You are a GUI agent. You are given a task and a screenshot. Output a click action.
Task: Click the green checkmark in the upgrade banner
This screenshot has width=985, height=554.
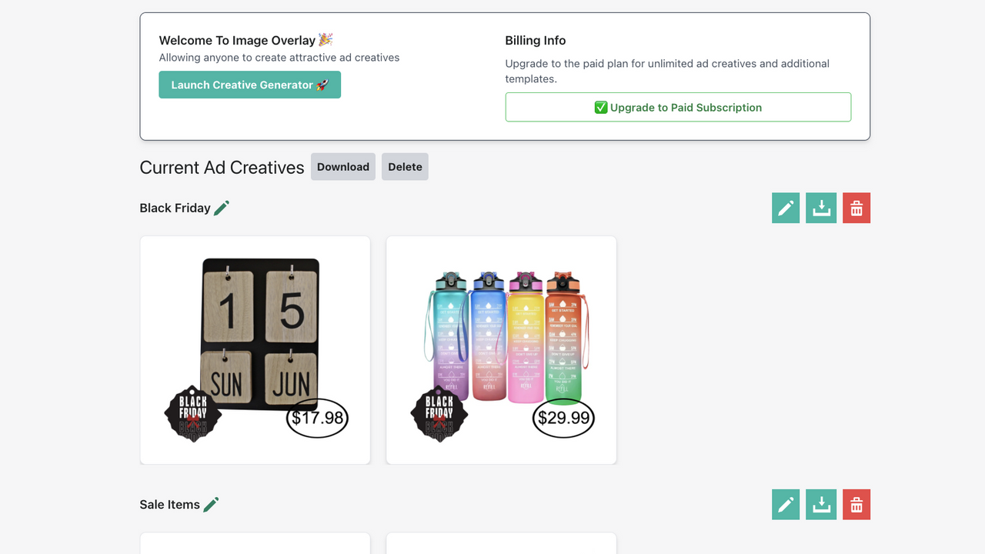(x=601, y=107)
